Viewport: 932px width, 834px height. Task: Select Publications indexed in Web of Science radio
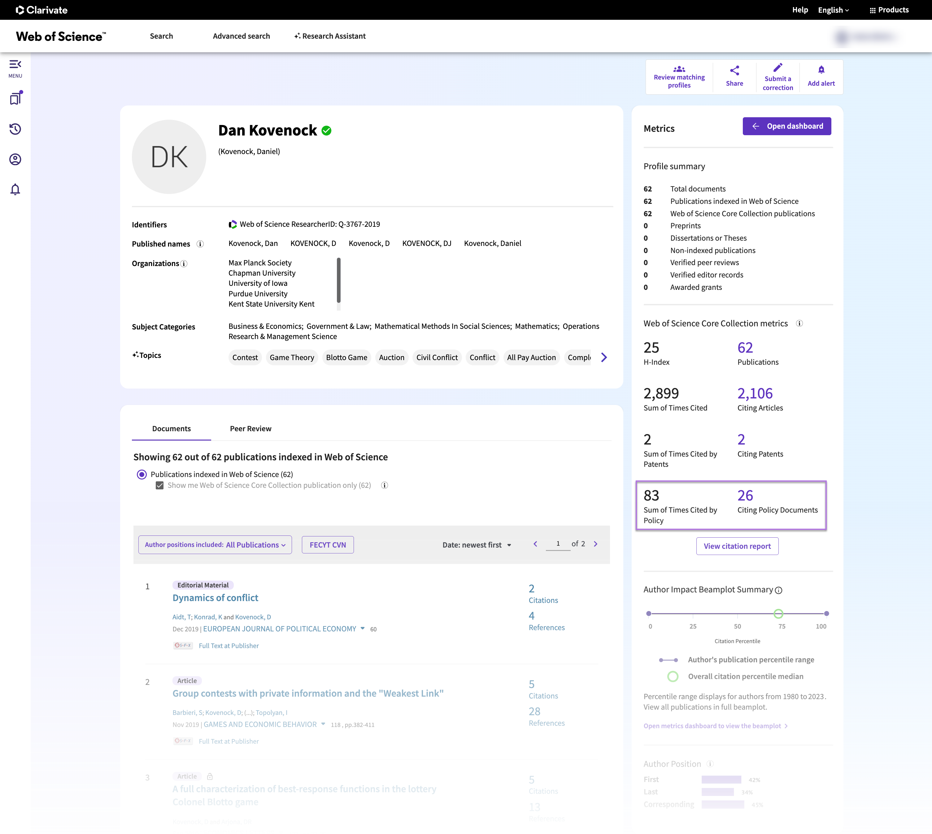(142, 475)
